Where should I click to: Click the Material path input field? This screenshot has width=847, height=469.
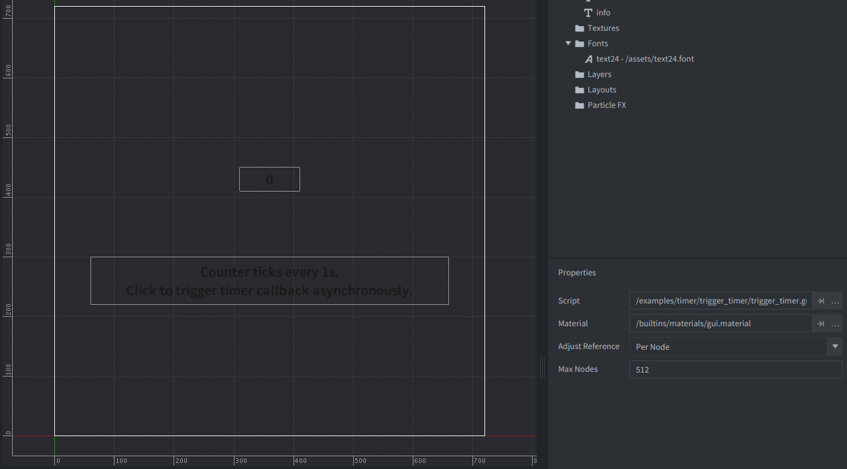pyautogui.click(x=720, y=324)
